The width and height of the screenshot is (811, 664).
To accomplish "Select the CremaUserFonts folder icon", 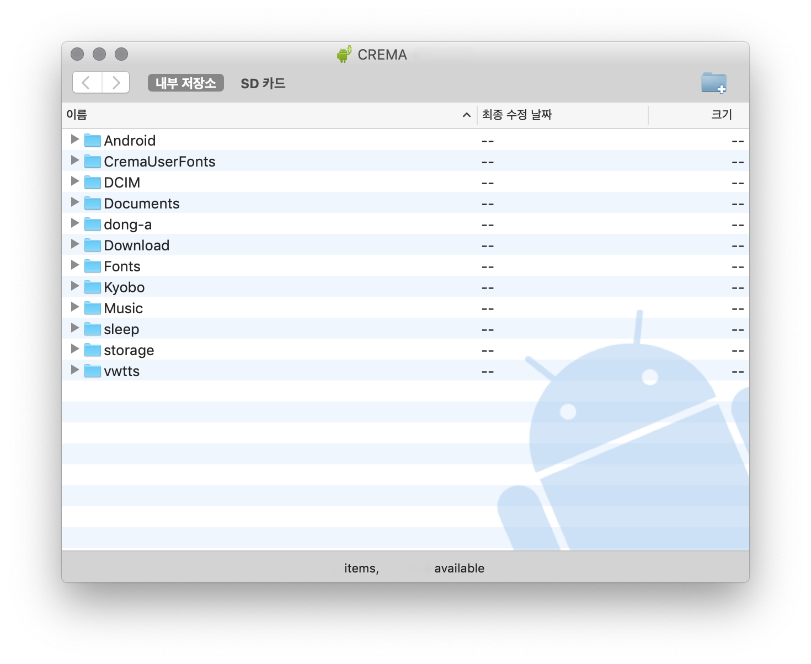I will click(93, 161).
